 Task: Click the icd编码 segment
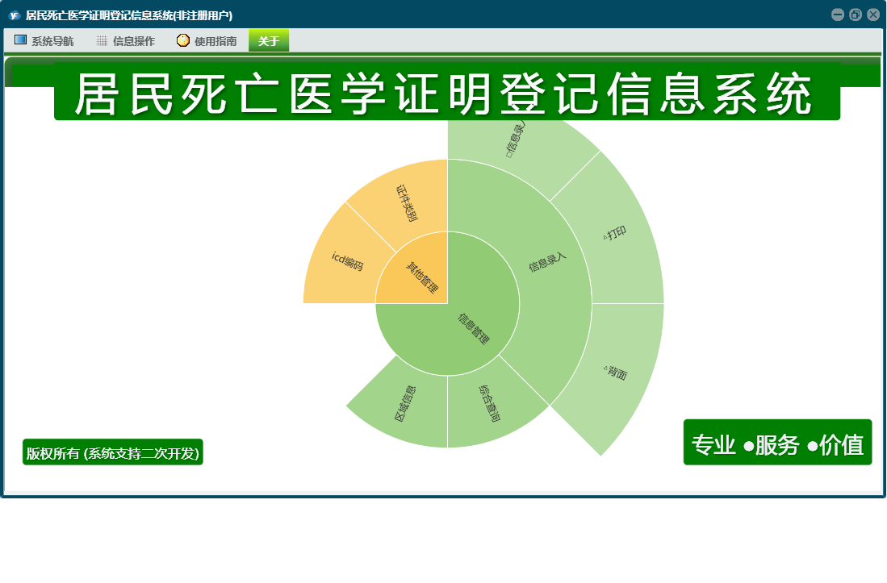pos(347,262)
